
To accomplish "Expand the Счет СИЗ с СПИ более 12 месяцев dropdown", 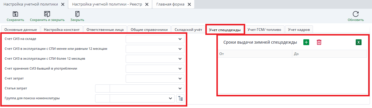I will [179, 59].
